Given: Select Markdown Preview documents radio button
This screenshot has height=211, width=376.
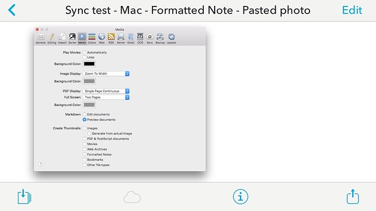Looking at the screenshot, I should (84, 120).
